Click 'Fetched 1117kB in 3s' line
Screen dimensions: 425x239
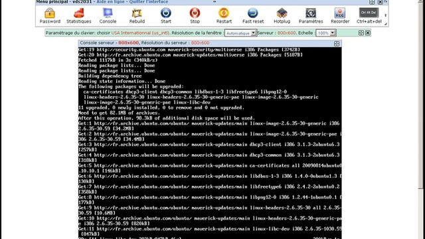[x=118, y=60]
